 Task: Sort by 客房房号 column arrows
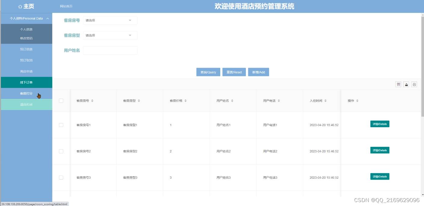click(x=92, y=101)
